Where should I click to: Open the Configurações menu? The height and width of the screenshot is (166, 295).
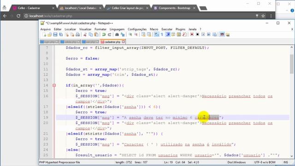(137, 29)
